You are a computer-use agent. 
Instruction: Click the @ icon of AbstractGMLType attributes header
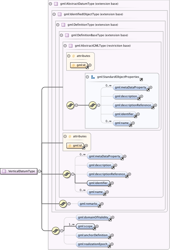73,56
